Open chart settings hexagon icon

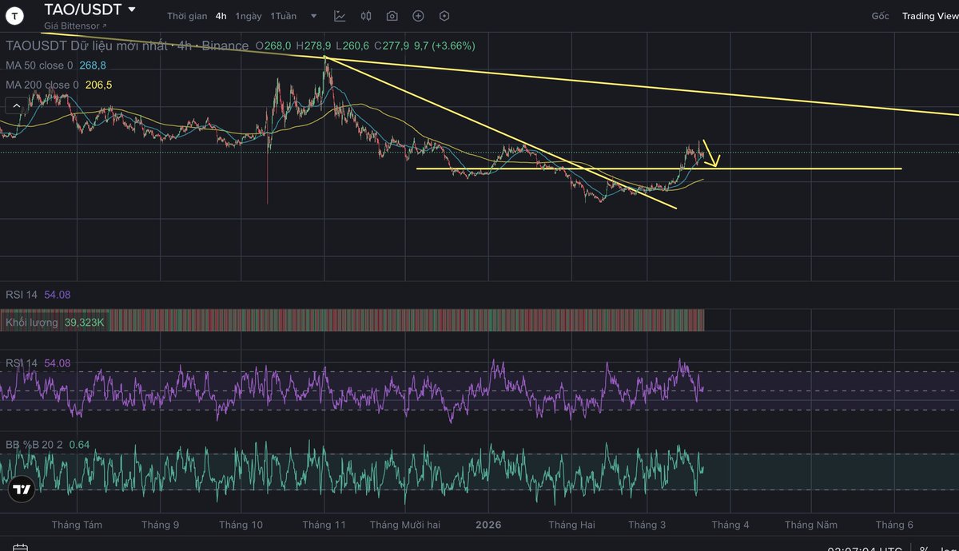(x=444, y=16)
